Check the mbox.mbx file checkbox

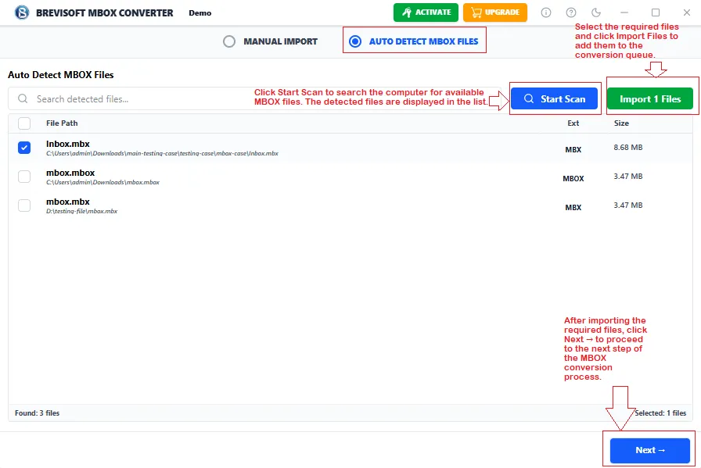[x=24, y=205]
